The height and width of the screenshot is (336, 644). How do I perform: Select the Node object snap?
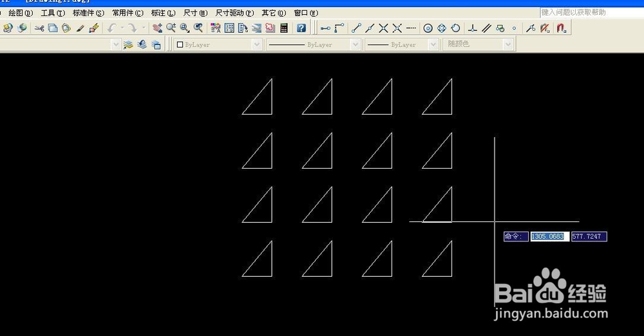[x=514, y=28]
